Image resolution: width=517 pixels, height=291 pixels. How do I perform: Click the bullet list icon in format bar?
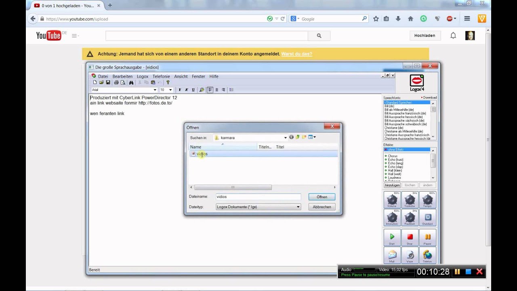(x=231, y=90)
